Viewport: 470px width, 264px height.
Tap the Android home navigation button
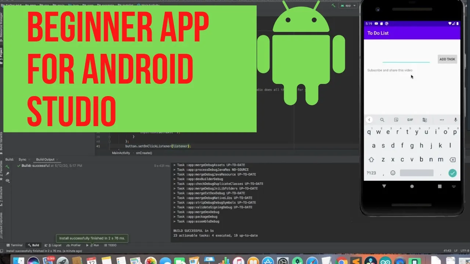pyautogui.click(x=412, y=186)
